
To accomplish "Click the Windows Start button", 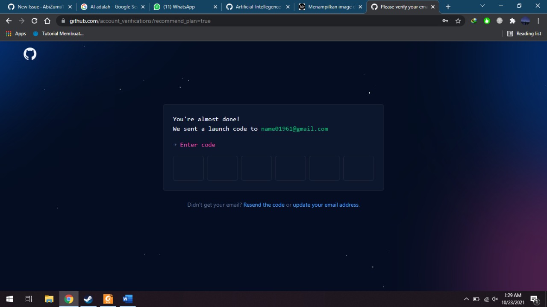I will 9,299.
